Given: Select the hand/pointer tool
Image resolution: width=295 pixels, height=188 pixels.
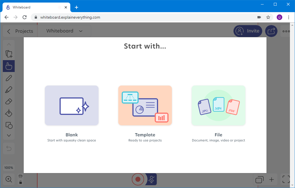Looking at the screenshot, I should [9, 66].
